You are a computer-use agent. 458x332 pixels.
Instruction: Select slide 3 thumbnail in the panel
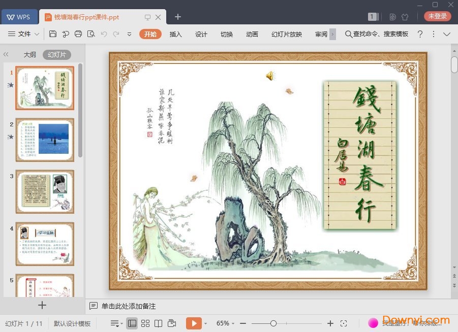[45, 191]
